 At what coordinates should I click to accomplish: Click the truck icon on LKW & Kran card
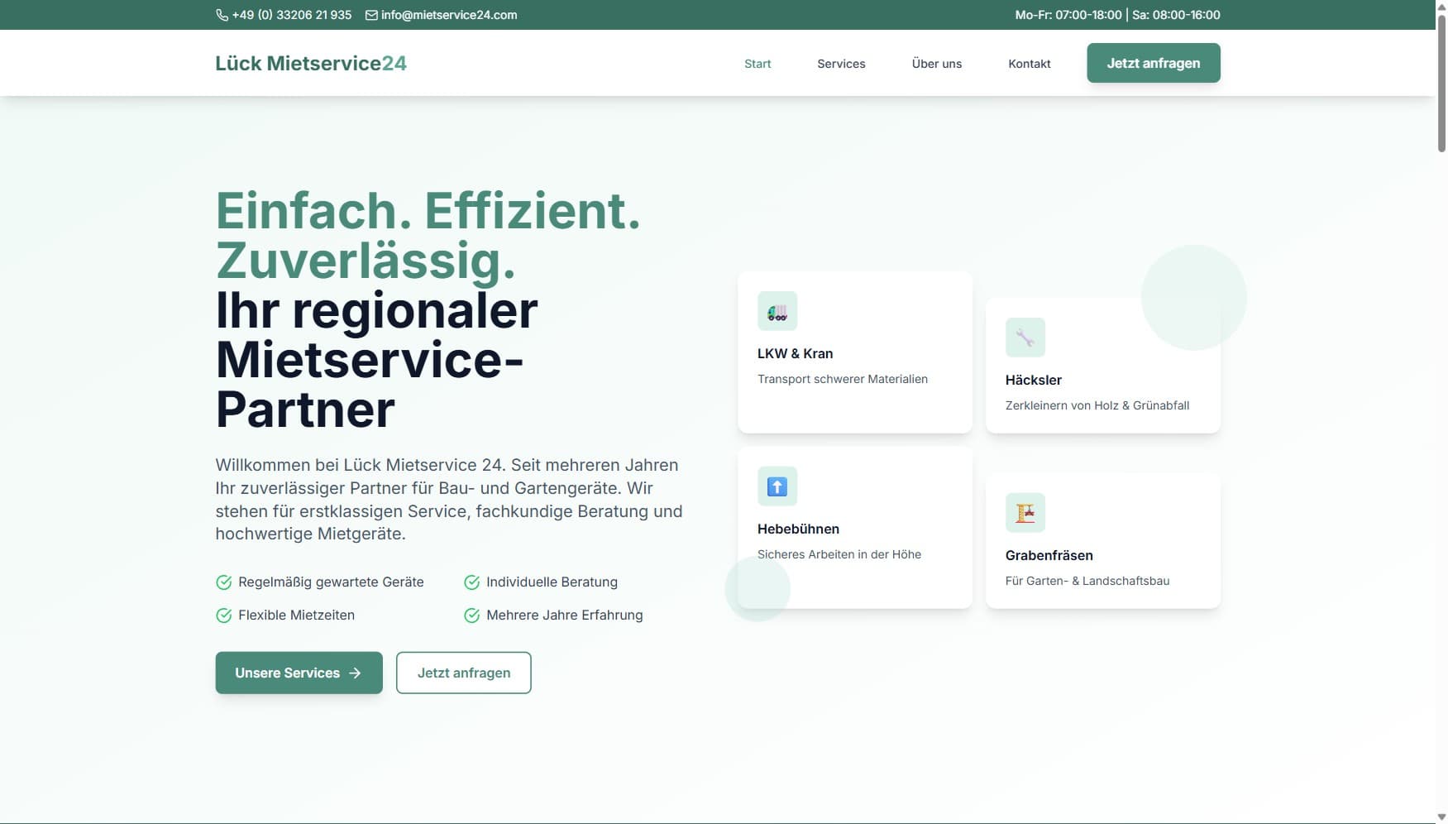point(777,311)
